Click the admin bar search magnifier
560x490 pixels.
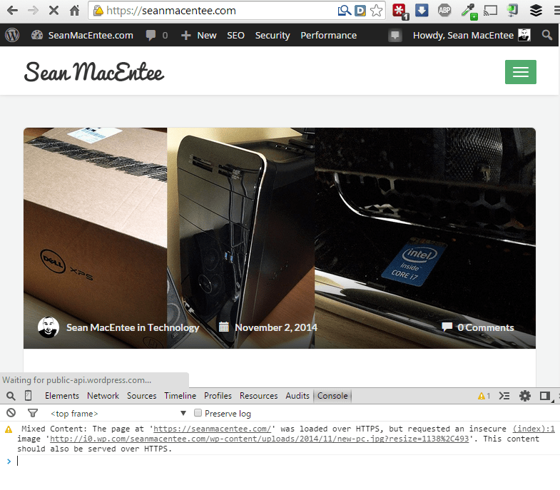tap(546, 35)
